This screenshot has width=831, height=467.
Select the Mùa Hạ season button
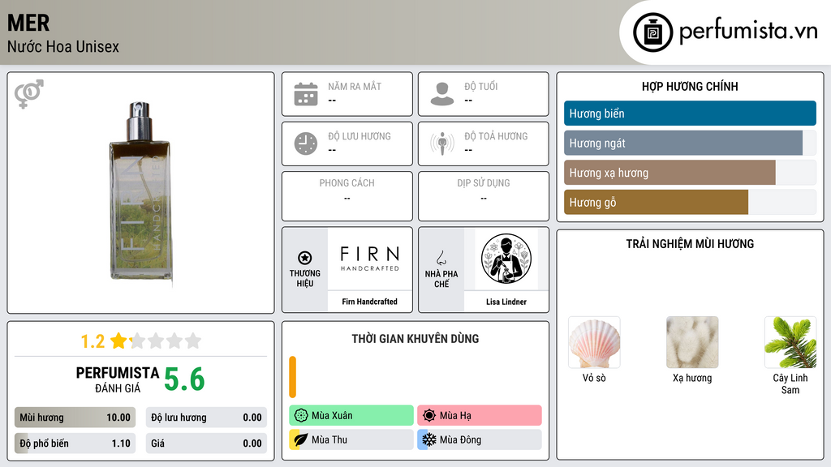pyautogui.click(x=480, y=416)
